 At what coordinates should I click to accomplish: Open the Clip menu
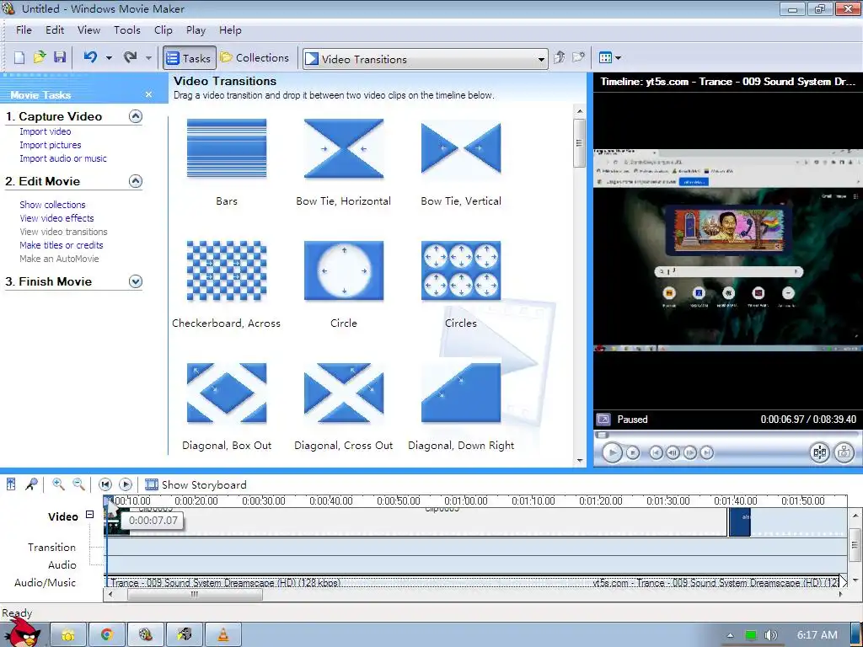pos(163,30)
